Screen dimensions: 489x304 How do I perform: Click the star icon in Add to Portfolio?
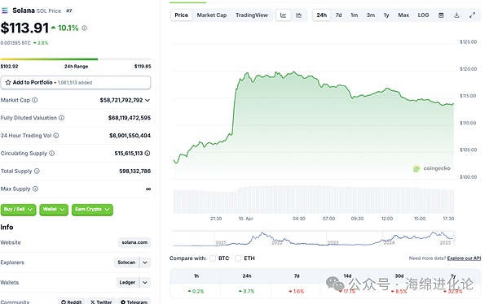point(8,82)
